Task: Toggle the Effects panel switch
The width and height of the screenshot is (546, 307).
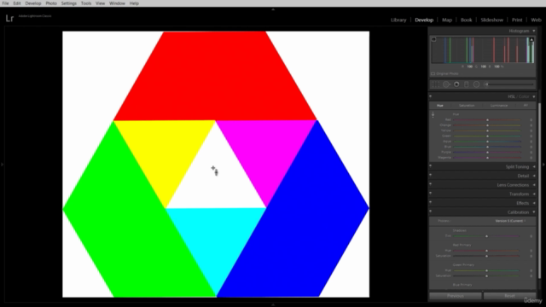Action: coord(431,203)
